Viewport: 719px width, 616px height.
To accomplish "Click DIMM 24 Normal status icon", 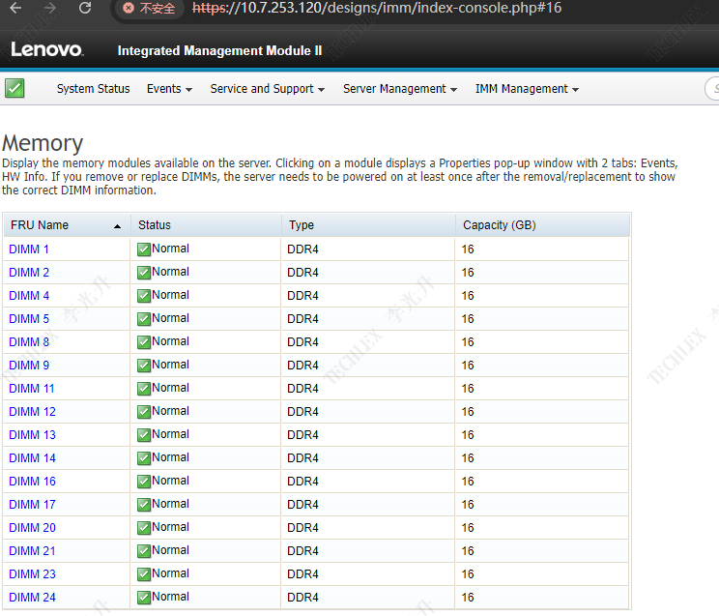I will click(144, 598).
